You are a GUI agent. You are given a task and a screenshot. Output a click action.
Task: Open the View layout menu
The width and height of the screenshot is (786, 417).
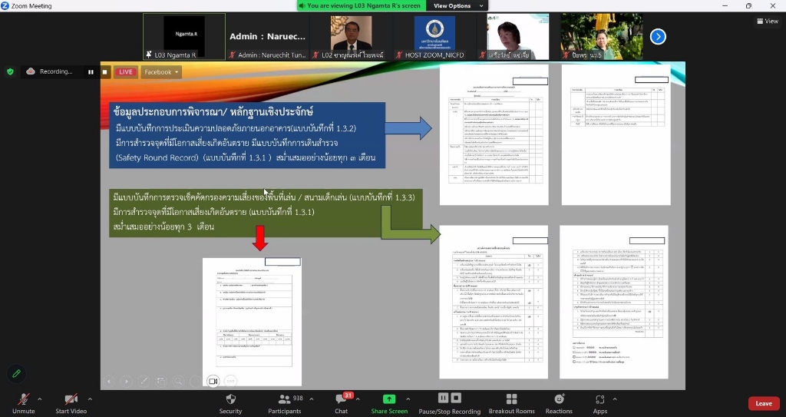click(x=768, y=21)
